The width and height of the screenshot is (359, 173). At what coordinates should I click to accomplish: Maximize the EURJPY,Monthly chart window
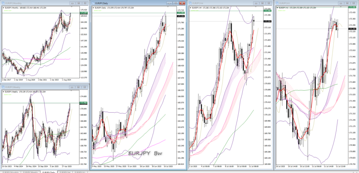79,3
